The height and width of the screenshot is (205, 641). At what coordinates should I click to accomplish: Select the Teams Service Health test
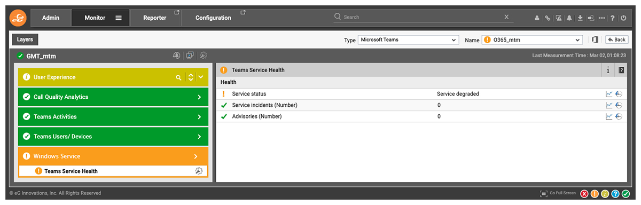pyautogui.click(x=71, y=171)
